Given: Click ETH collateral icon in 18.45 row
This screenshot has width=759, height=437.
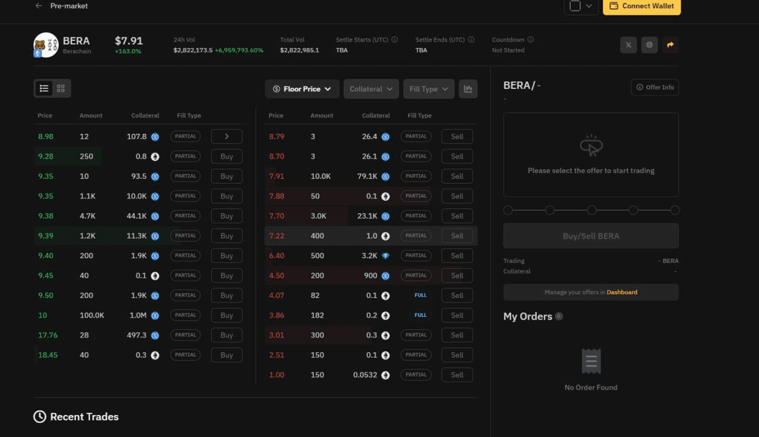Looking at the screenshot, I should (x=155, y=355).
